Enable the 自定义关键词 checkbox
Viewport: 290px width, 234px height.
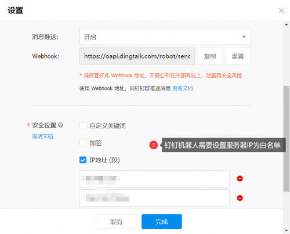(x=83, y=125)
